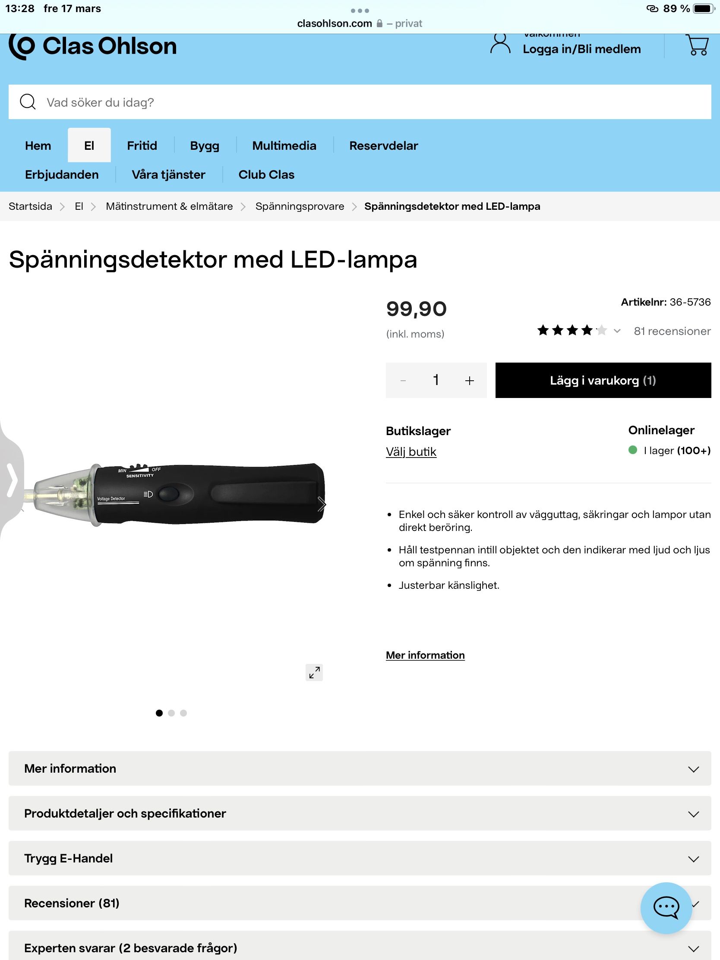Viewport: 720px width, 960px height.
Task: Expand the Mer information section
Action: (x=359, y=769)
